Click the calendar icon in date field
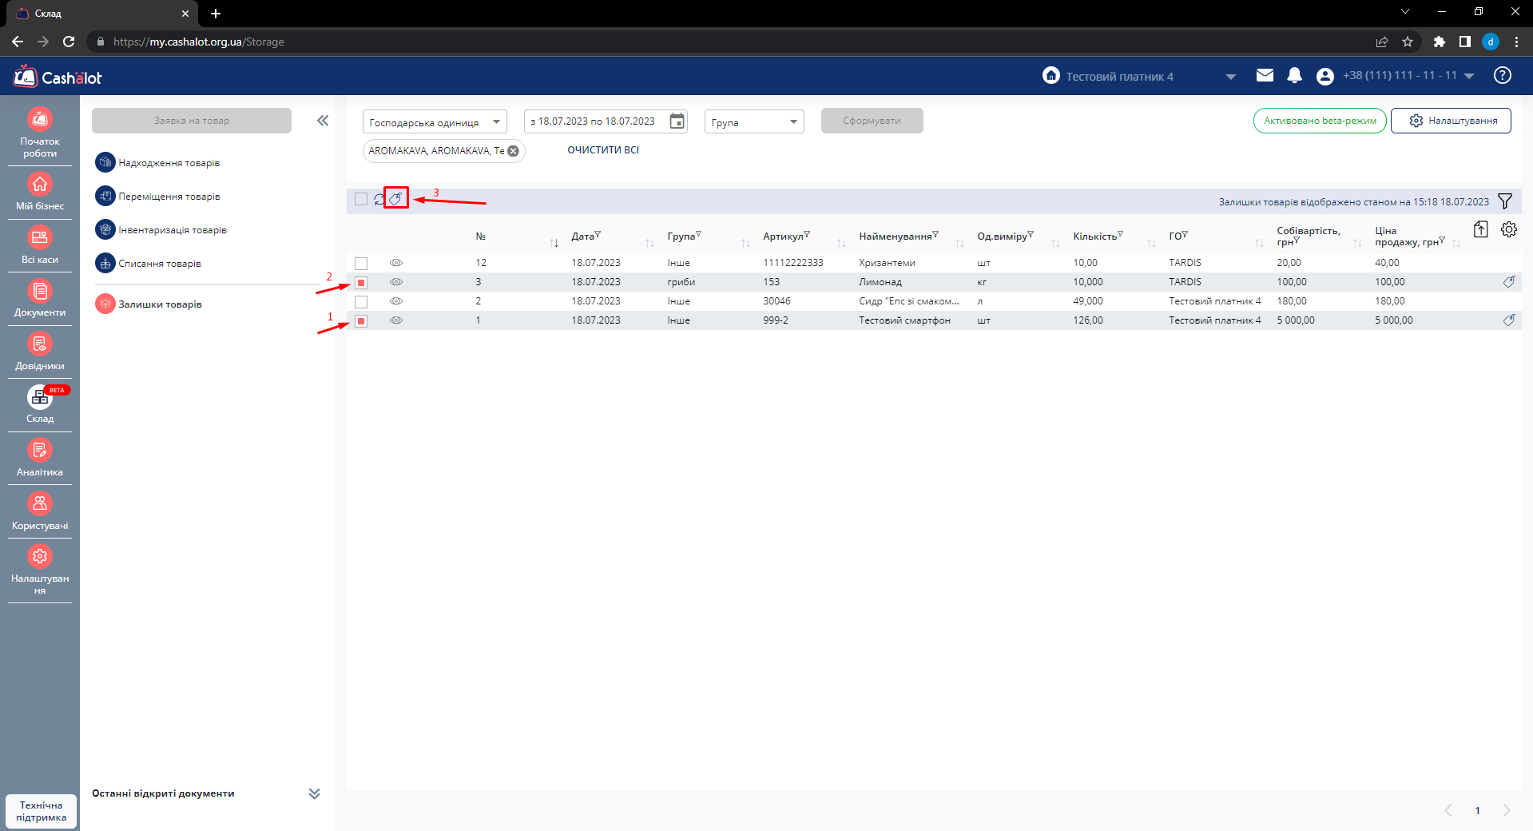Screen dimensions: 1533x831 click(677, 121)
